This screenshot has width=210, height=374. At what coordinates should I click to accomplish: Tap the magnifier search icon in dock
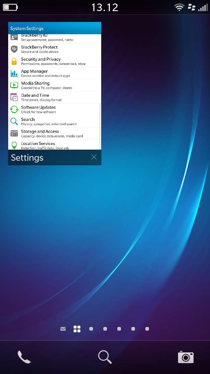click(105, 357)
